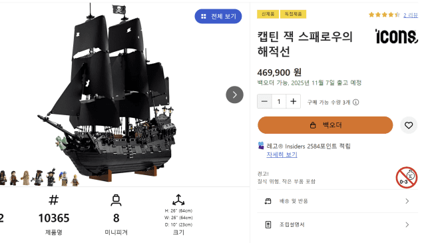Click the info icon beside purchase limit
Image resolution: width=426 pixels, height=243 pixels.
[355, 103]
